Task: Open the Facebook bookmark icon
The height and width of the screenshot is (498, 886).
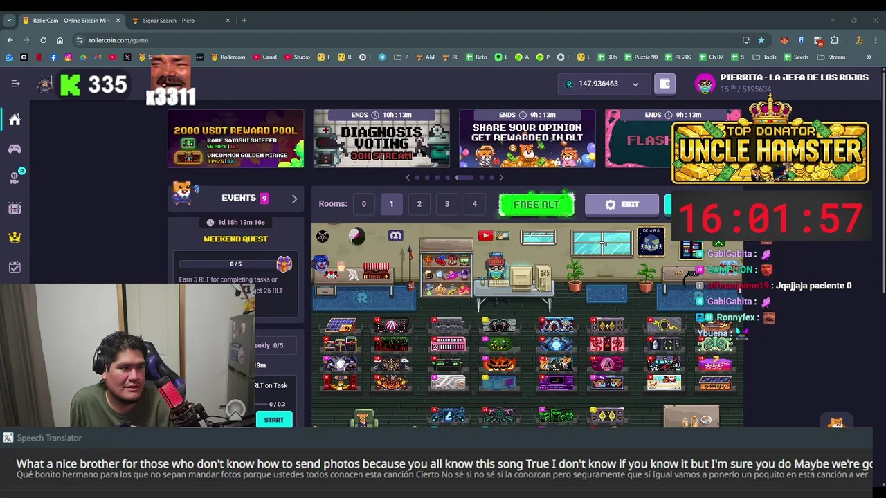Action: (x=53, y=57)
